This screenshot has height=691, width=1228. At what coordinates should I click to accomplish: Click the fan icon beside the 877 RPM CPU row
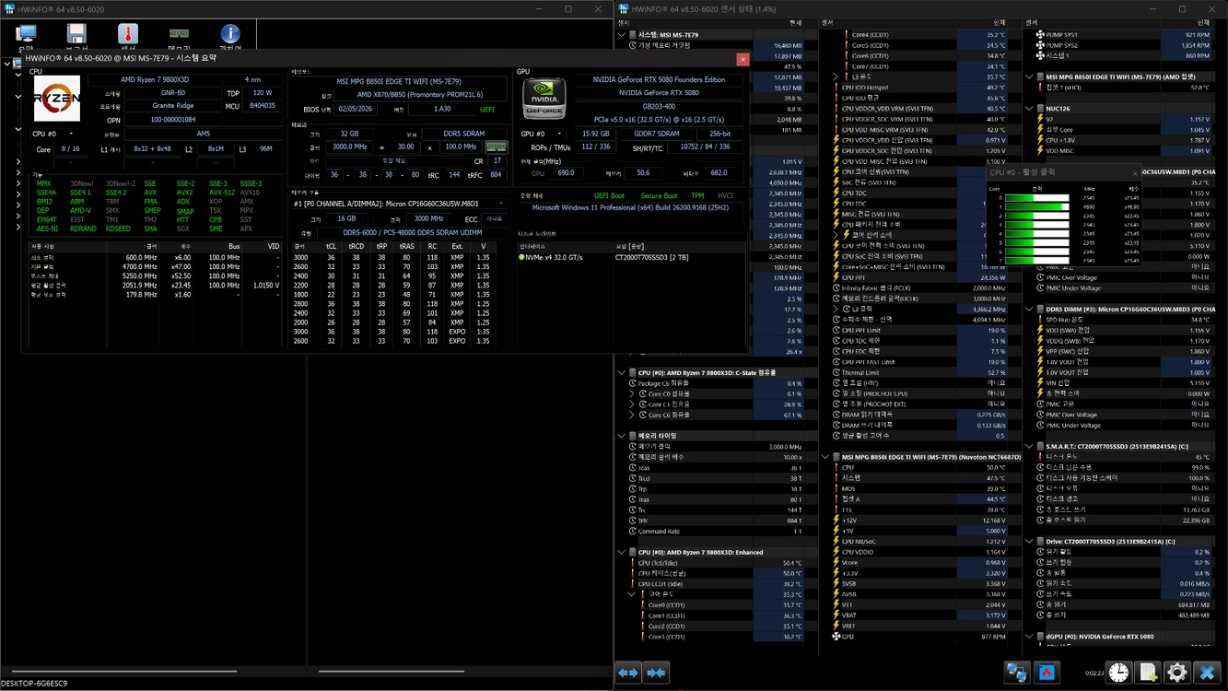point(836,637)
